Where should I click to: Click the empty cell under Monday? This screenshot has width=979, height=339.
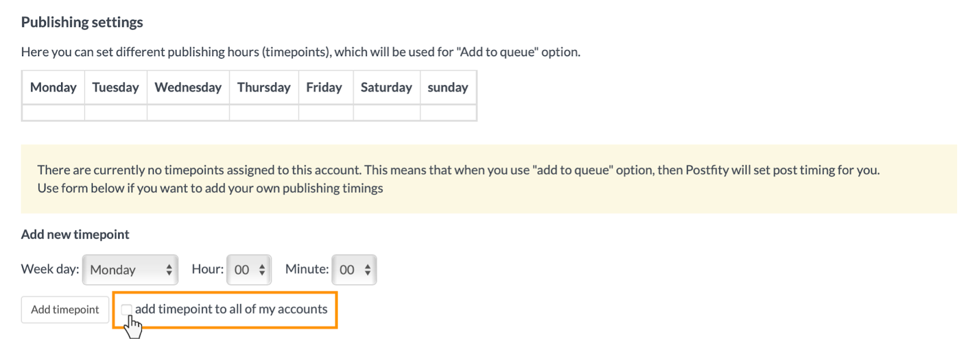pyautogui.click(x=53, y=113)
